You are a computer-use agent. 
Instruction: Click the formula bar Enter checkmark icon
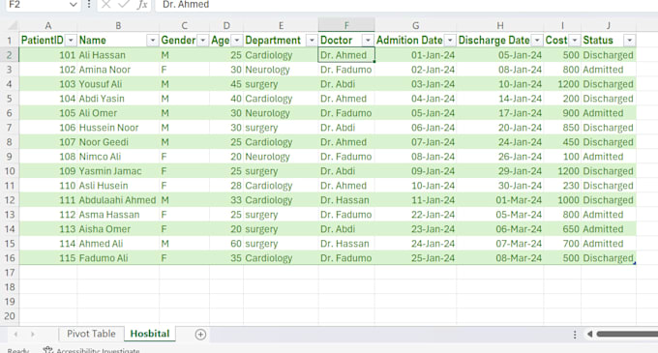pos(124,5)
